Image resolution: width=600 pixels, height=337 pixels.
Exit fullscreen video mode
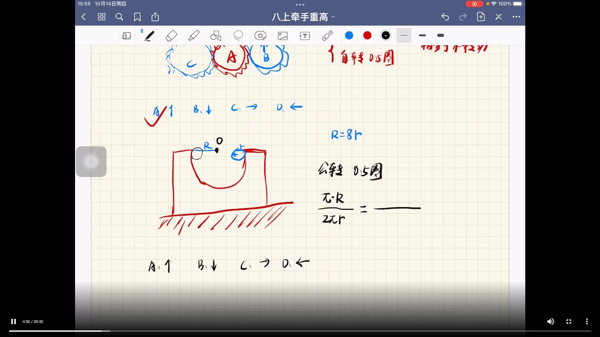pyautogui.click(x=569, y=321)
